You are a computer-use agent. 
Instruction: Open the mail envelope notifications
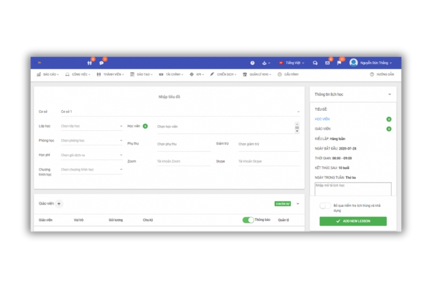point(327,63)
